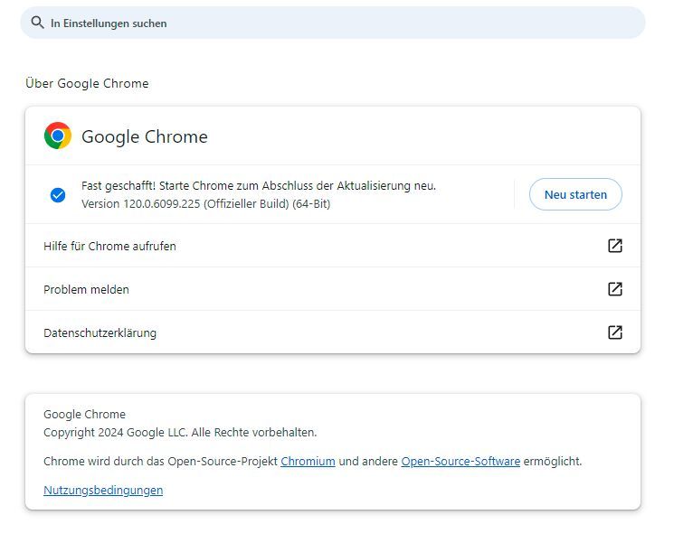Viewport: 693px width, 543px height.
Task: Click the Google Chrome logo icon
Action: pos(58,136)
